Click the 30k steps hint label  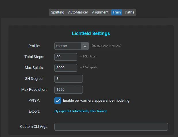click(x=88, y=57)
